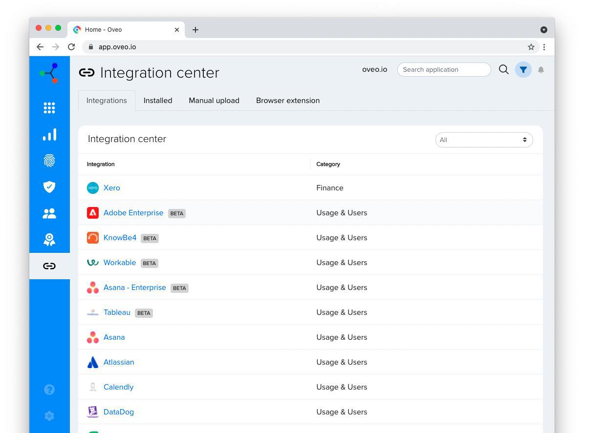
Task: Click the team members icon in sidebar
Action: pyautogui.click(x=49, y=213)
